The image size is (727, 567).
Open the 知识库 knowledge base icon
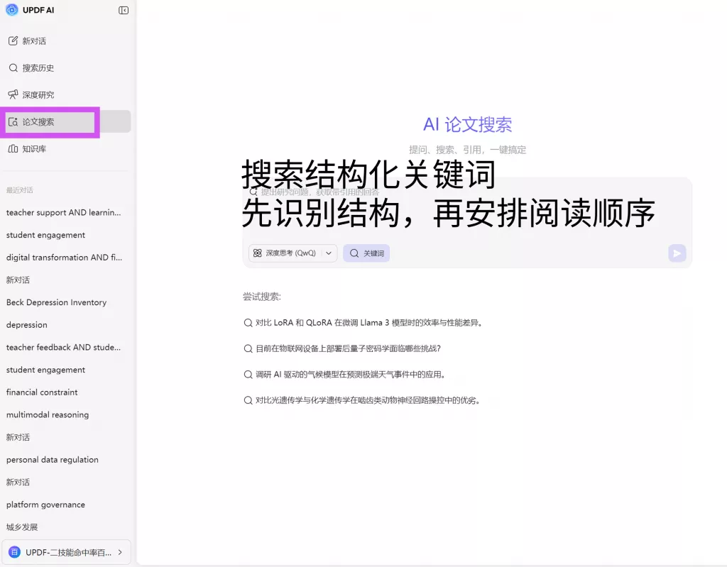point(13,148)
